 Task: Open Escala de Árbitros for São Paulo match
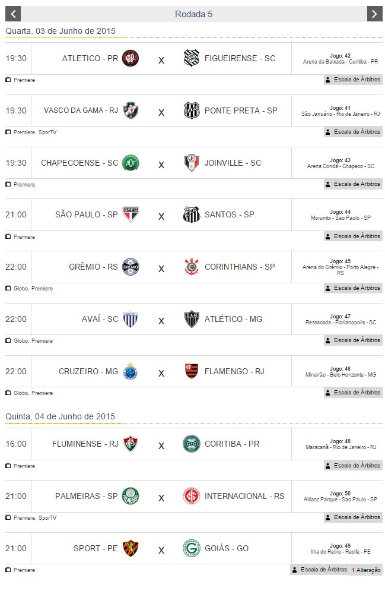[353, 236]
